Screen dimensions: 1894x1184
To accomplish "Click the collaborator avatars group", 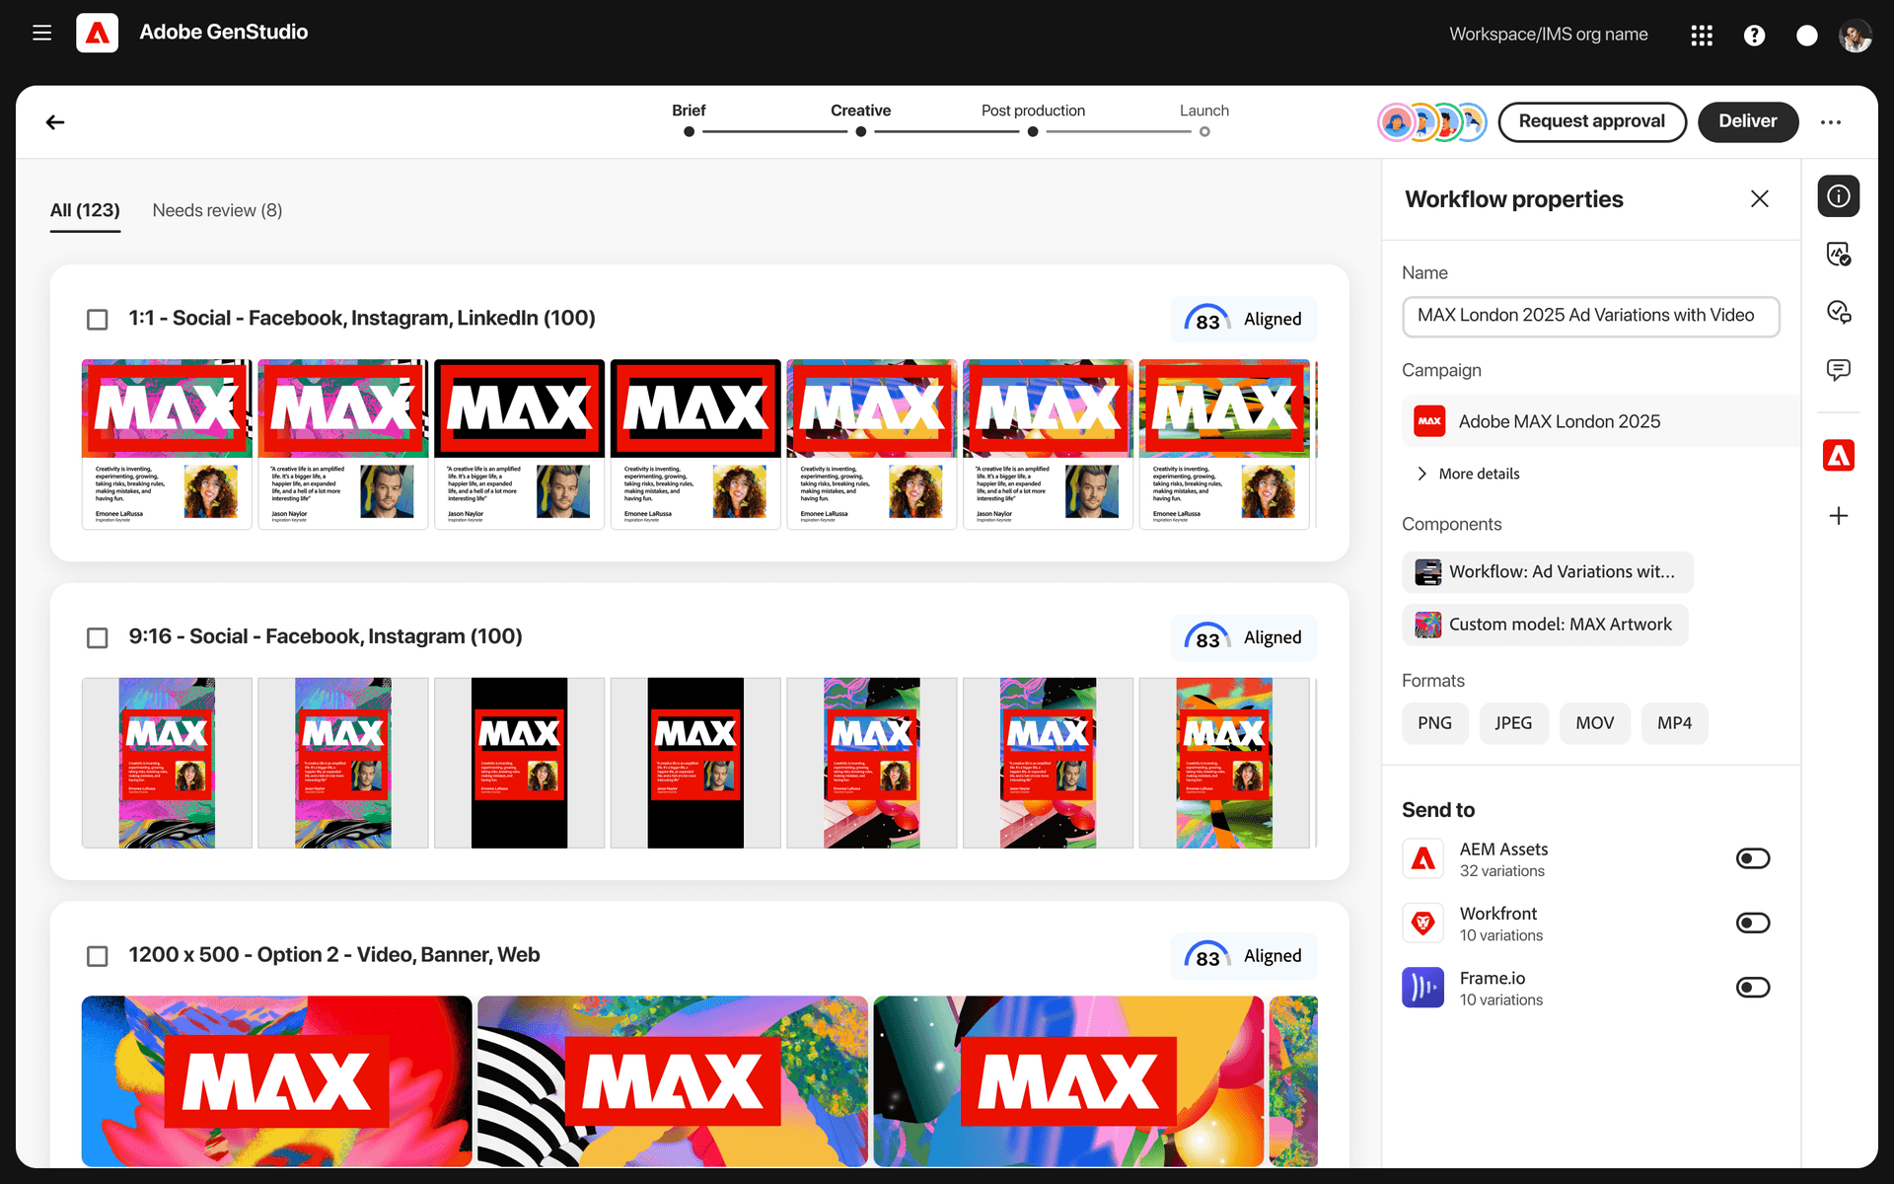I will coord(1432,122).
